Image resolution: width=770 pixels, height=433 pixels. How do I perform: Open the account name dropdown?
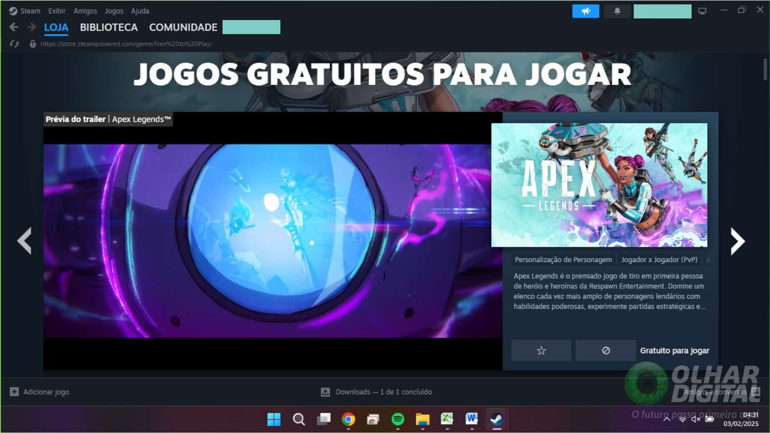point(662,11)
